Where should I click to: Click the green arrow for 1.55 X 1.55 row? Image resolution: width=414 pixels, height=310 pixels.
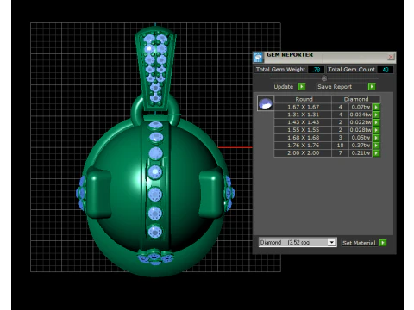pyautogui.click(x=376, y=130)
